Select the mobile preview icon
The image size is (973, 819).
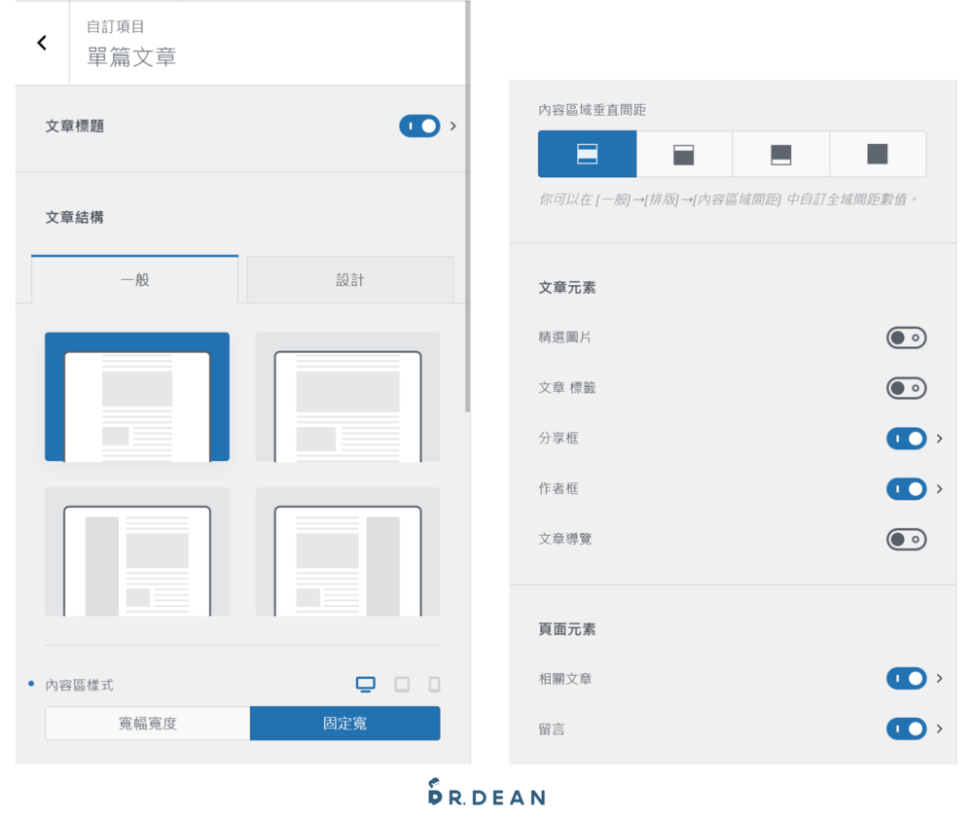434,684
